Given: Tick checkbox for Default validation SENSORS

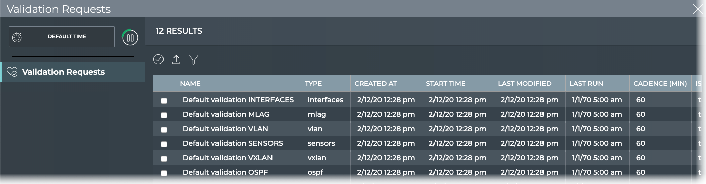Looking at the screenshot, I should [x=164, y=144].
